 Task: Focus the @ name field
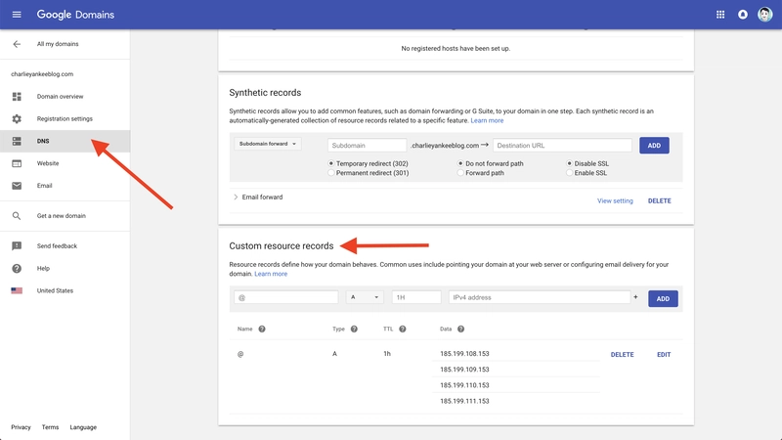(286, 297)
